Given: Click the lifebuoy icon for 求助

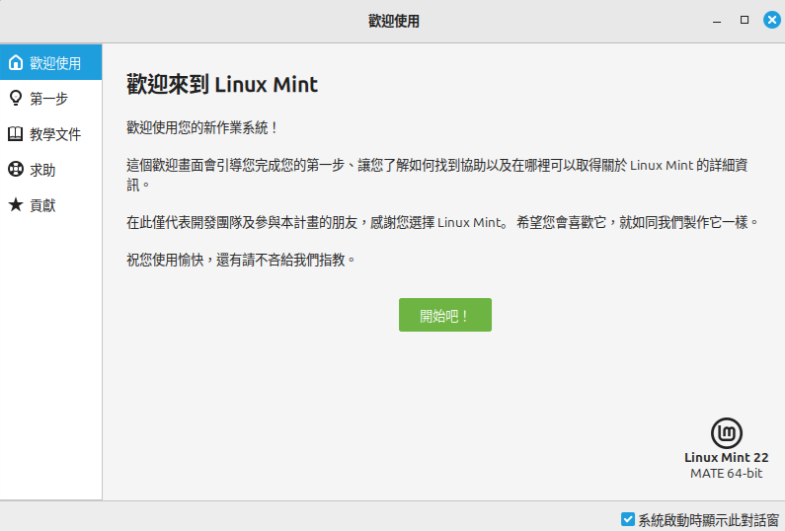Looking at the screenshot, I should click(15, 170).
